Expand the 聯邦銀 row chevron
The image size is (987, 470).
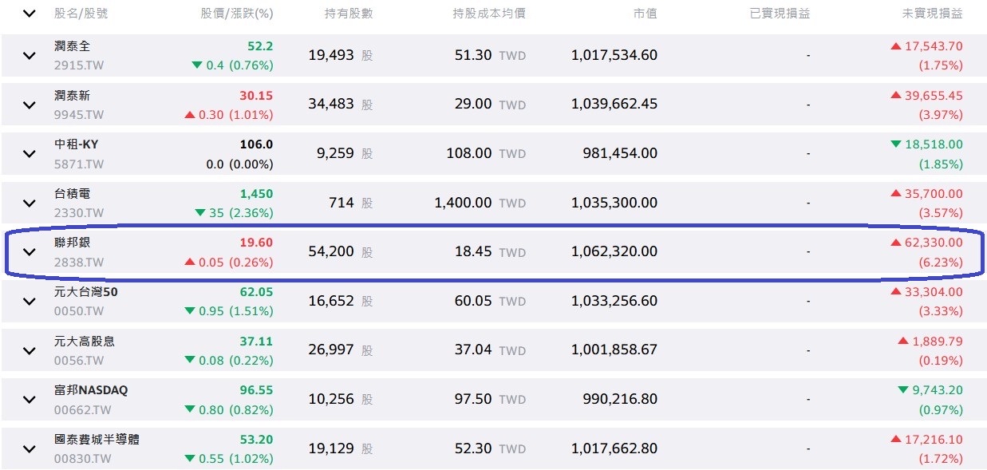click(x=30, y=252)
